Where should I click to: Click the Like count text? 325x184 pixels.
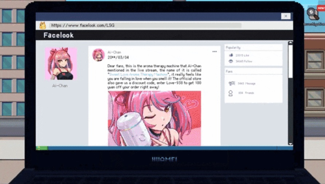click(242, 55)
